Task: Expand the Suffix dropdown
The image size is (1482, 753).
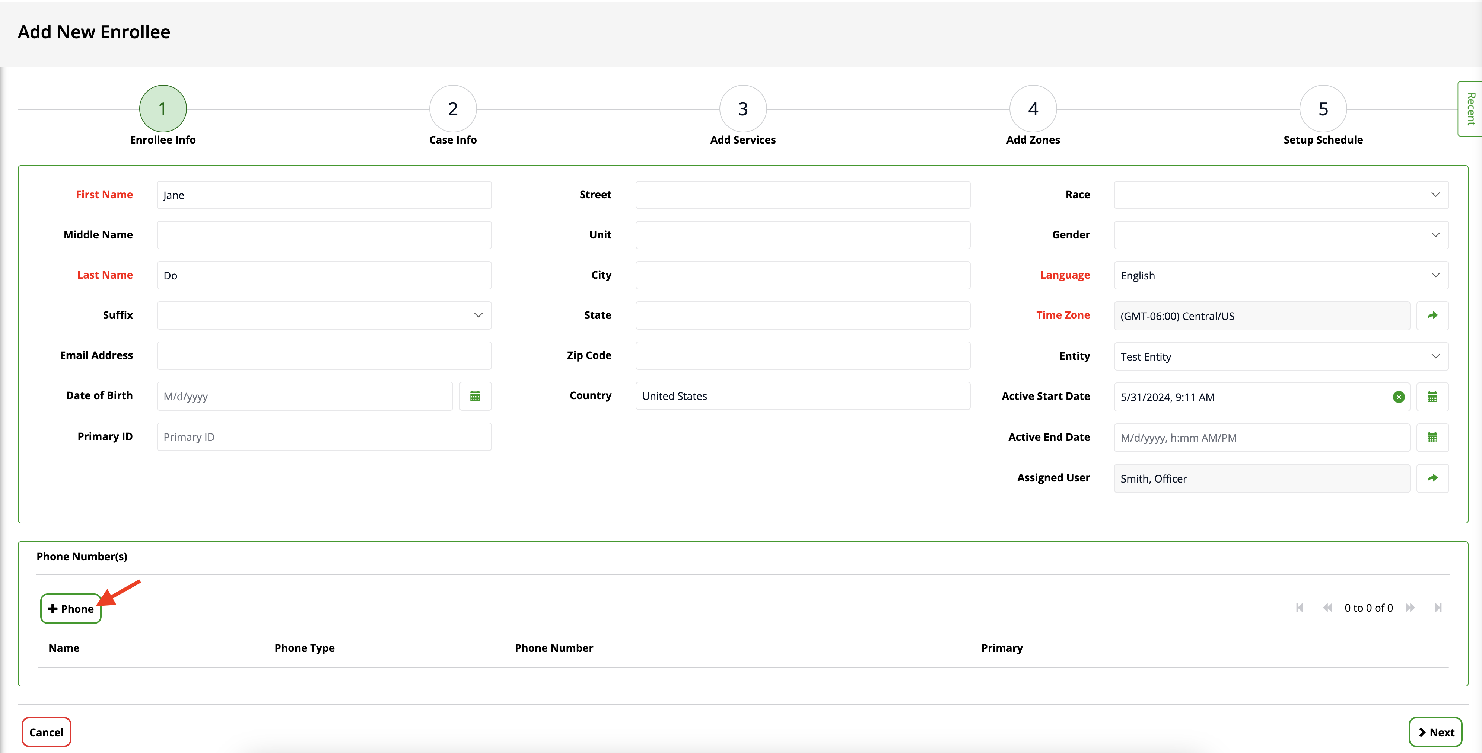Action: coord(324,315)
